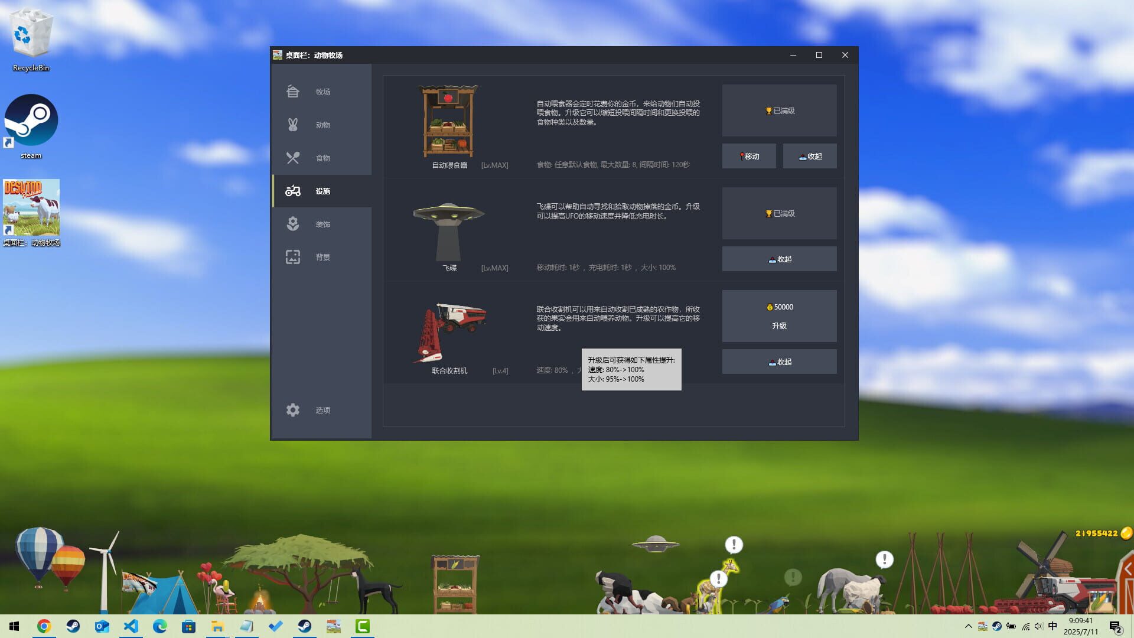Click 升级 to upgrade the combine harvester
The image size is (1134, 638).
[x=779, y=316]
